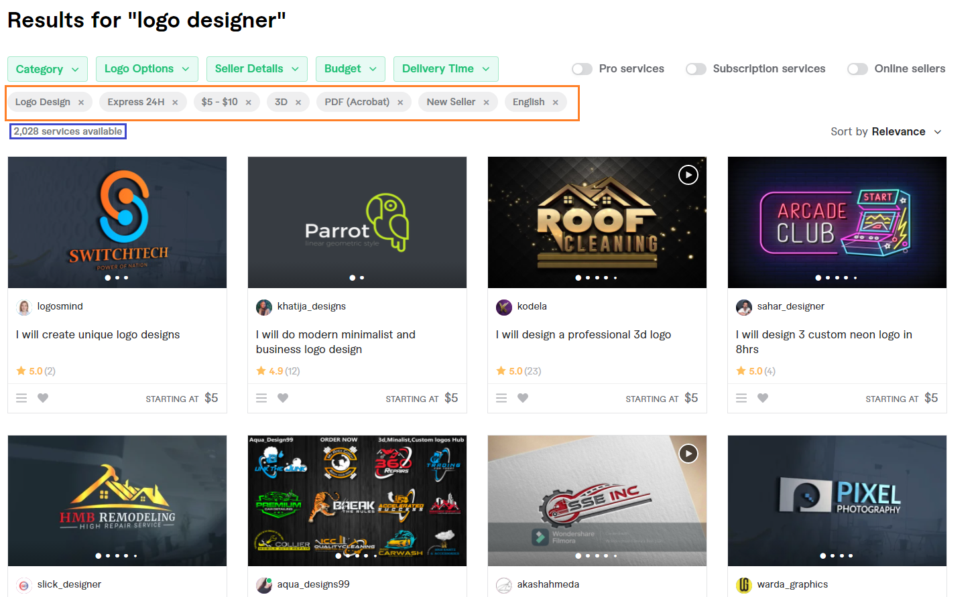The height and width of the screenshot is (597, 978).
Task: Expand the Delivery Time dropdown
Action: 446,69
